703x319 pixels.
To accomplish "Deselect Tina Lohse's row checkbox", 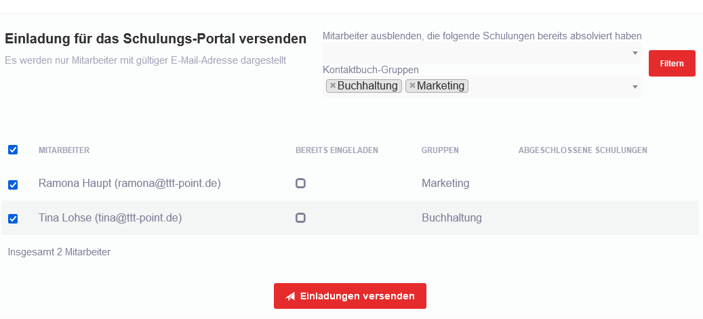I will click(x=13, y=218).
